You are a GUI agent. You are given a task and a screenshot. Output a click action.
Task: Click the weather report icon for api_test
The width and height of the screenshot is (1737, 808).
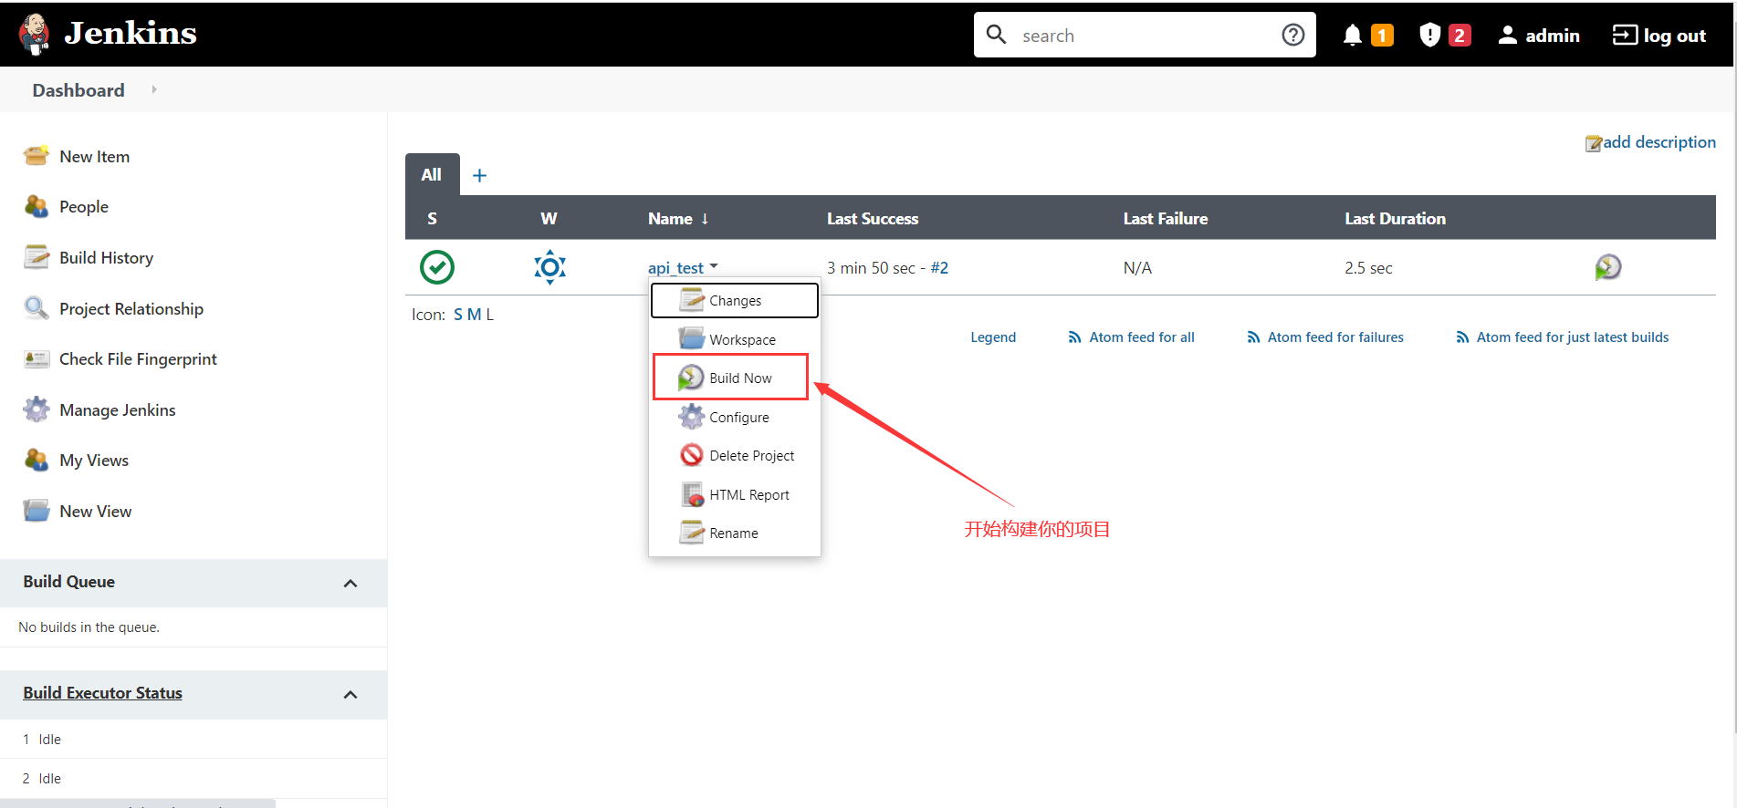point(549,267)
